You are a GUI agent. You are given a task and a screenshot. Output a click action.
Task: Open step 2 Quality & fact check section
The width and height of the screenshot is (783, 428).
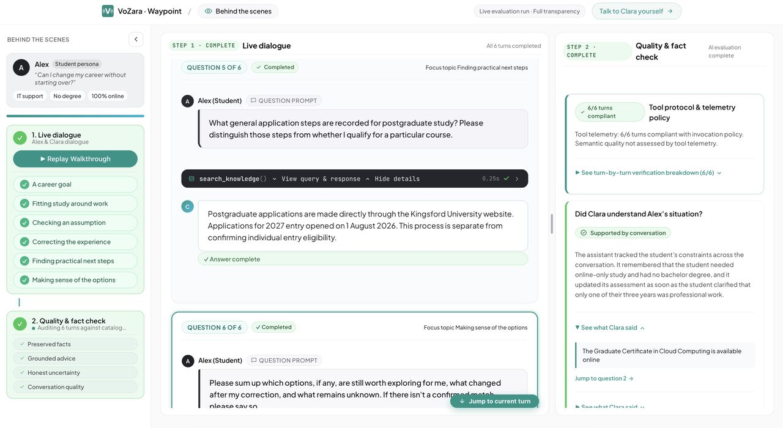(75, 324)
